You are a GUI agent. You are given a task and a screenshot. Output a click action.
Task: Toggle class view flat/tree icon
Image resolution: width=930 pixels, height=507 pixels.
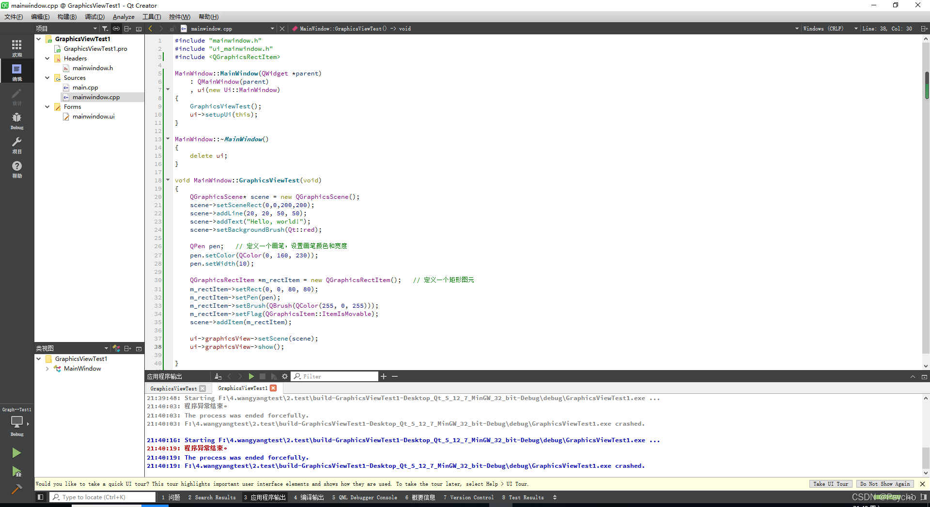[116, 348]
